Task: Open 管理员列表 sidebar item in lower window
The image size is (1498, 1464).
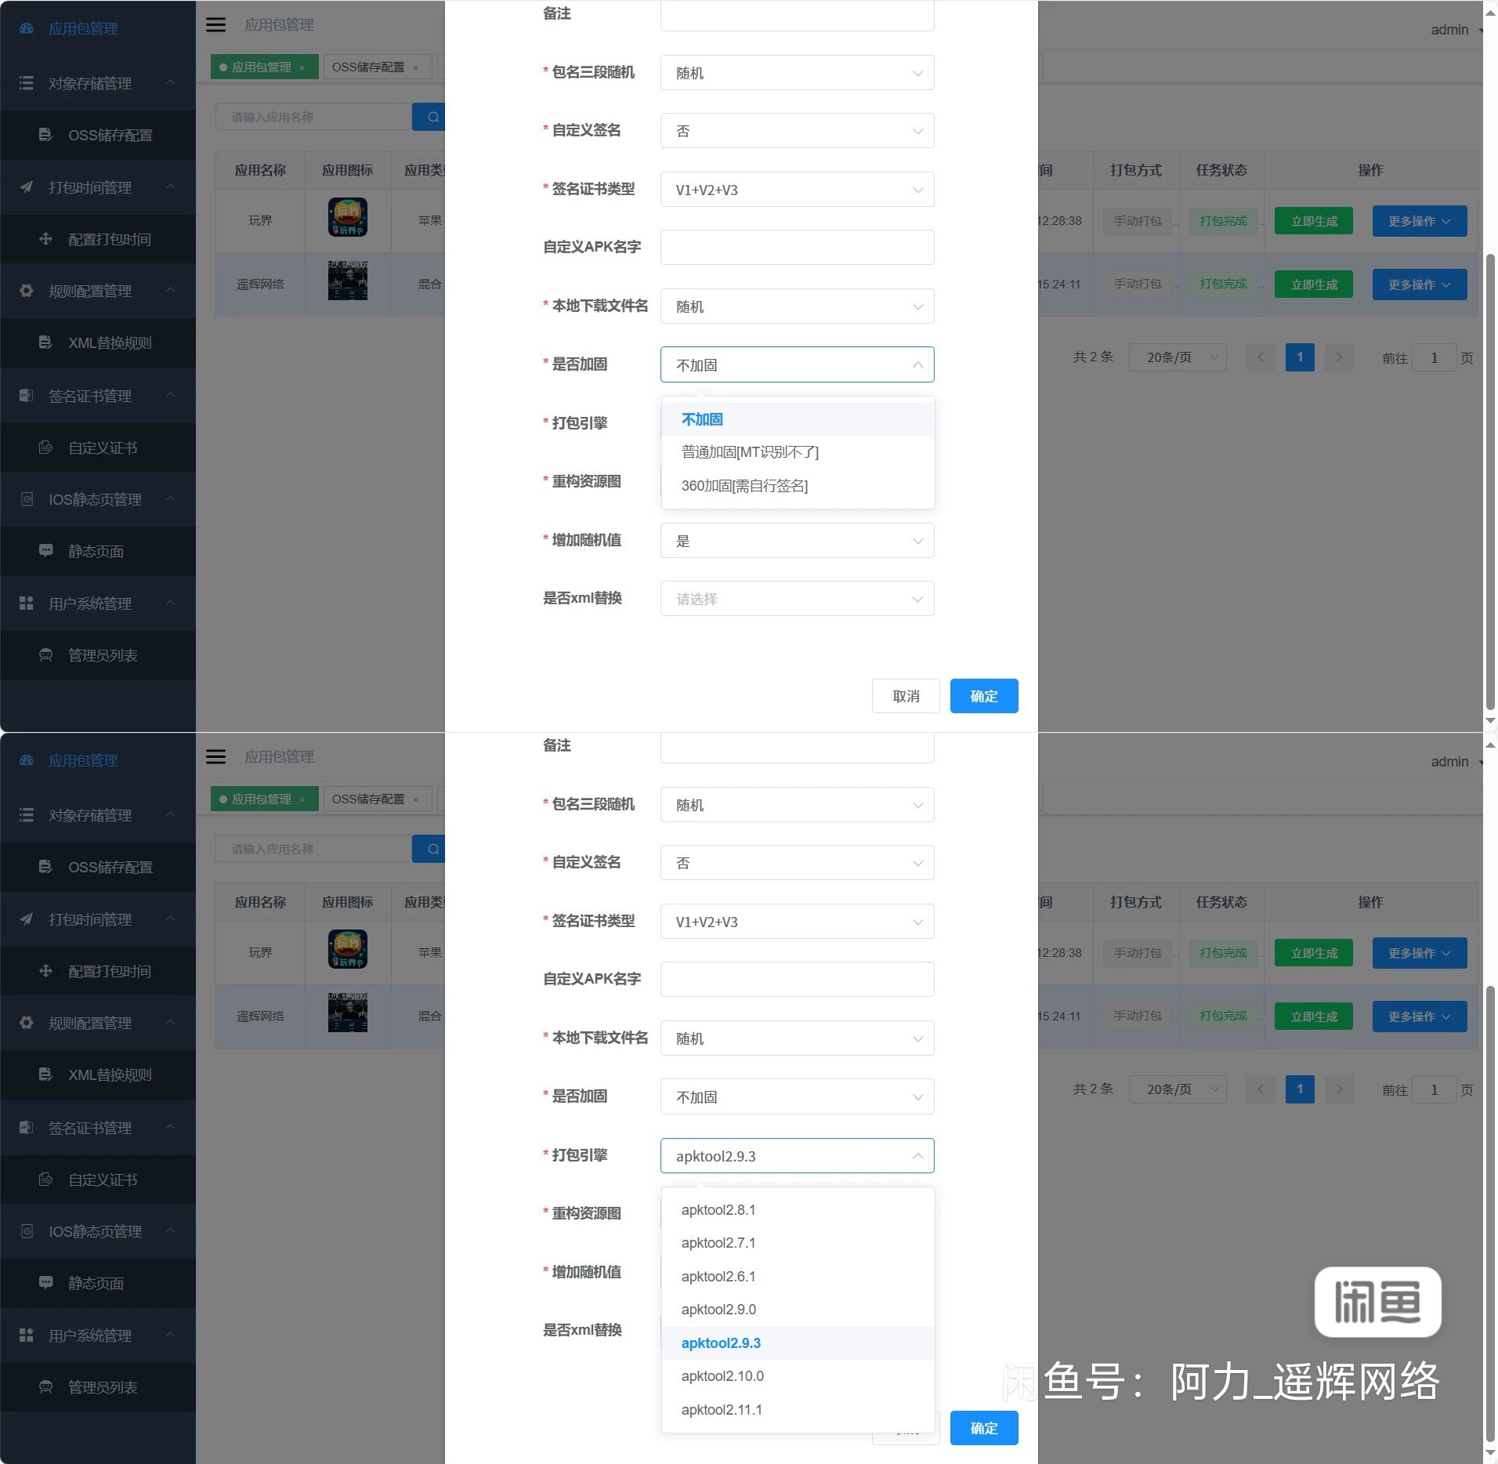Action: point(102,1387)
